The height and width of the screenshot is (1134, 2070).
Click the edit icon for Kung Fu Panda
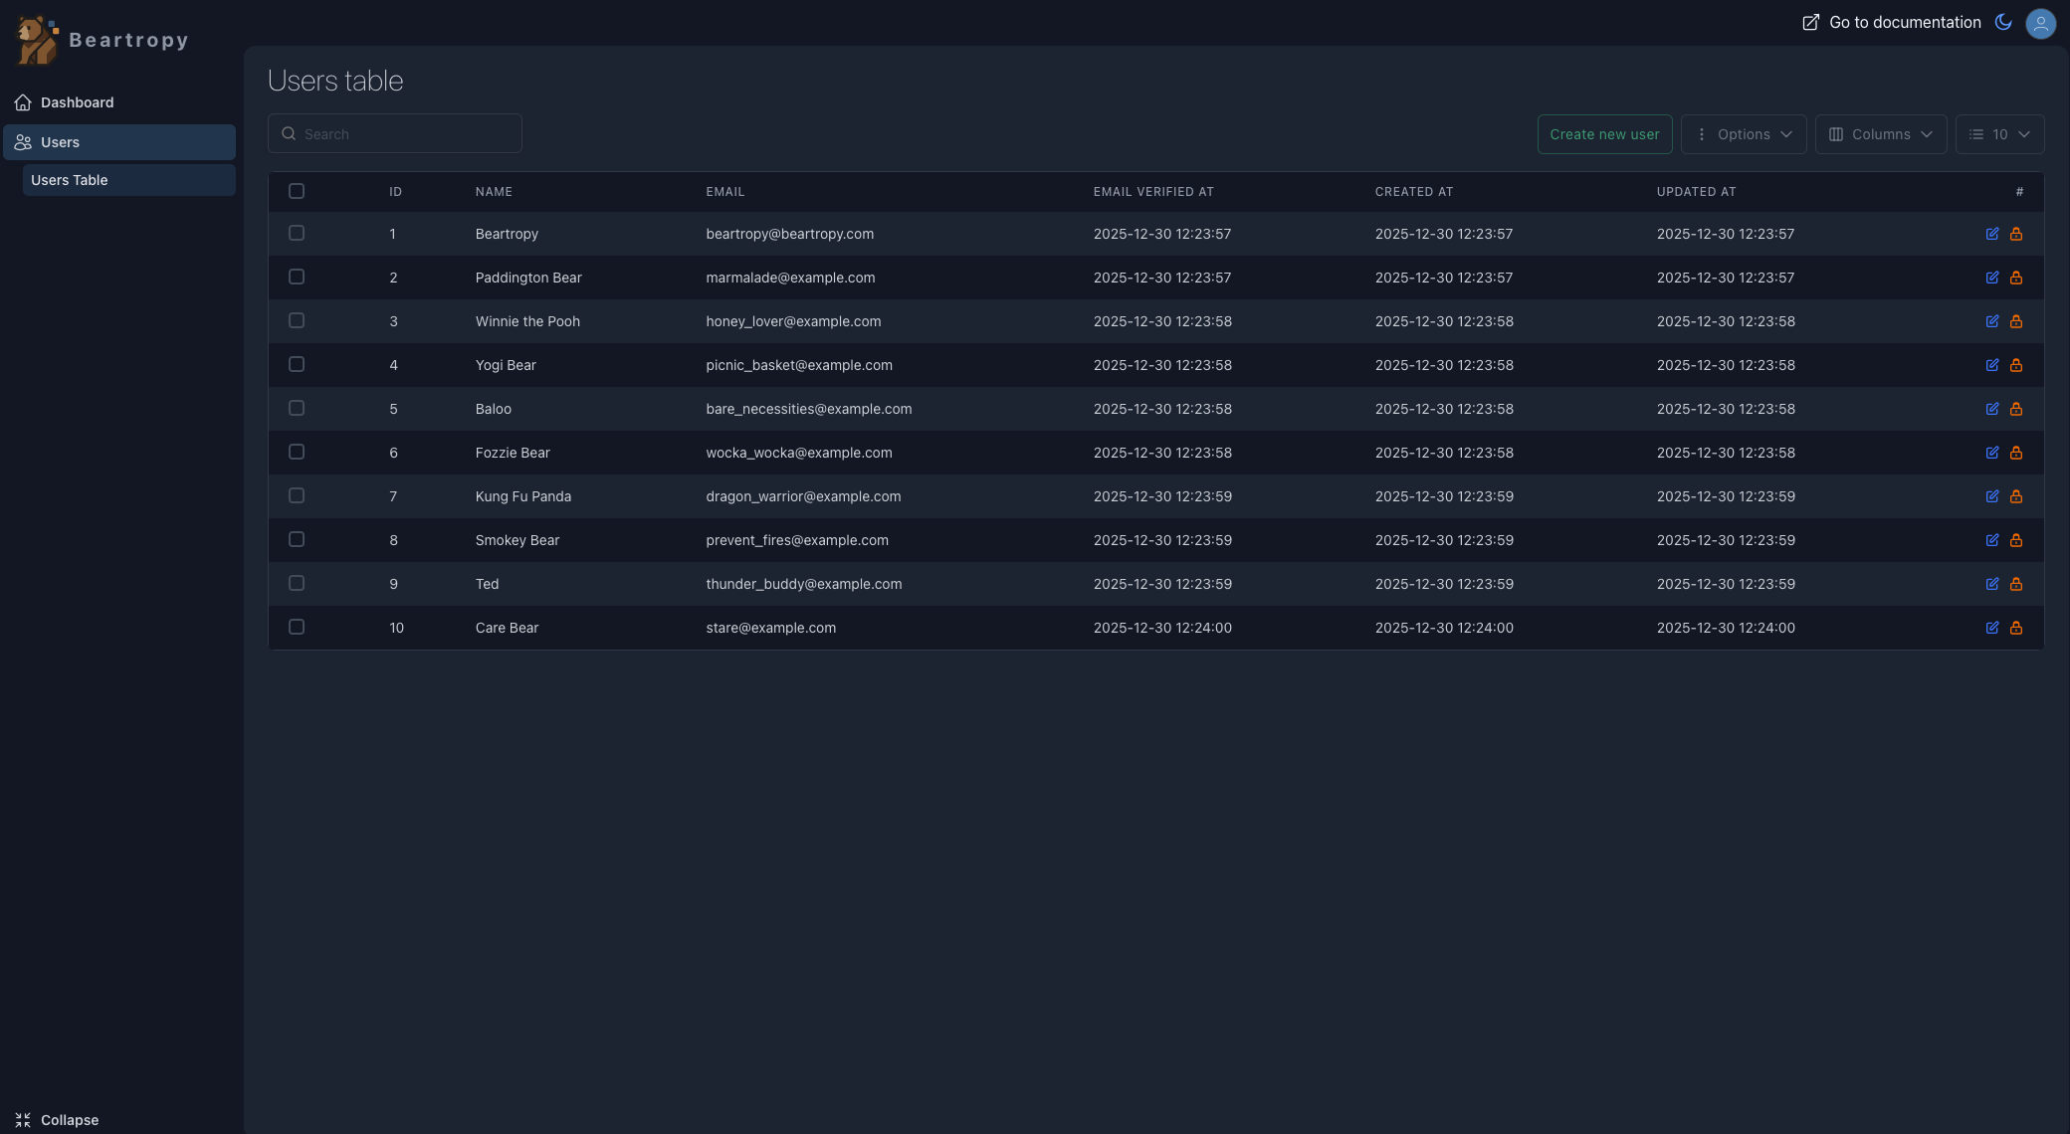pos(1991,496)
